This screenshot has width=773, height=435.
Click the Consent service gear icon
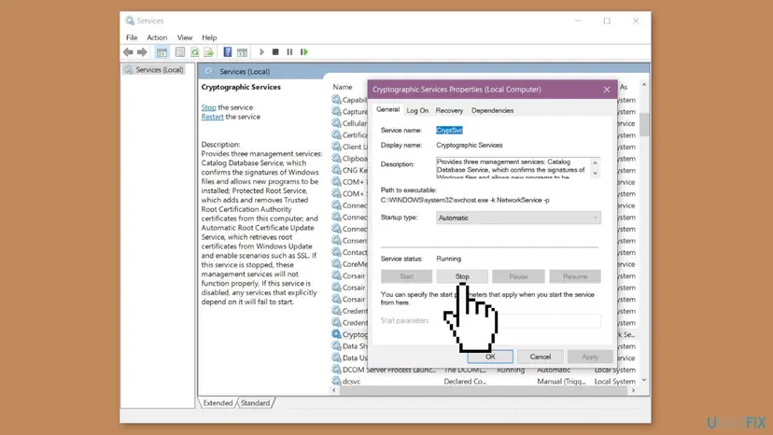[x=336, y=240]
